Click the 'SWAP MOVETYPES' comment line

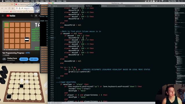coord(66,82)
